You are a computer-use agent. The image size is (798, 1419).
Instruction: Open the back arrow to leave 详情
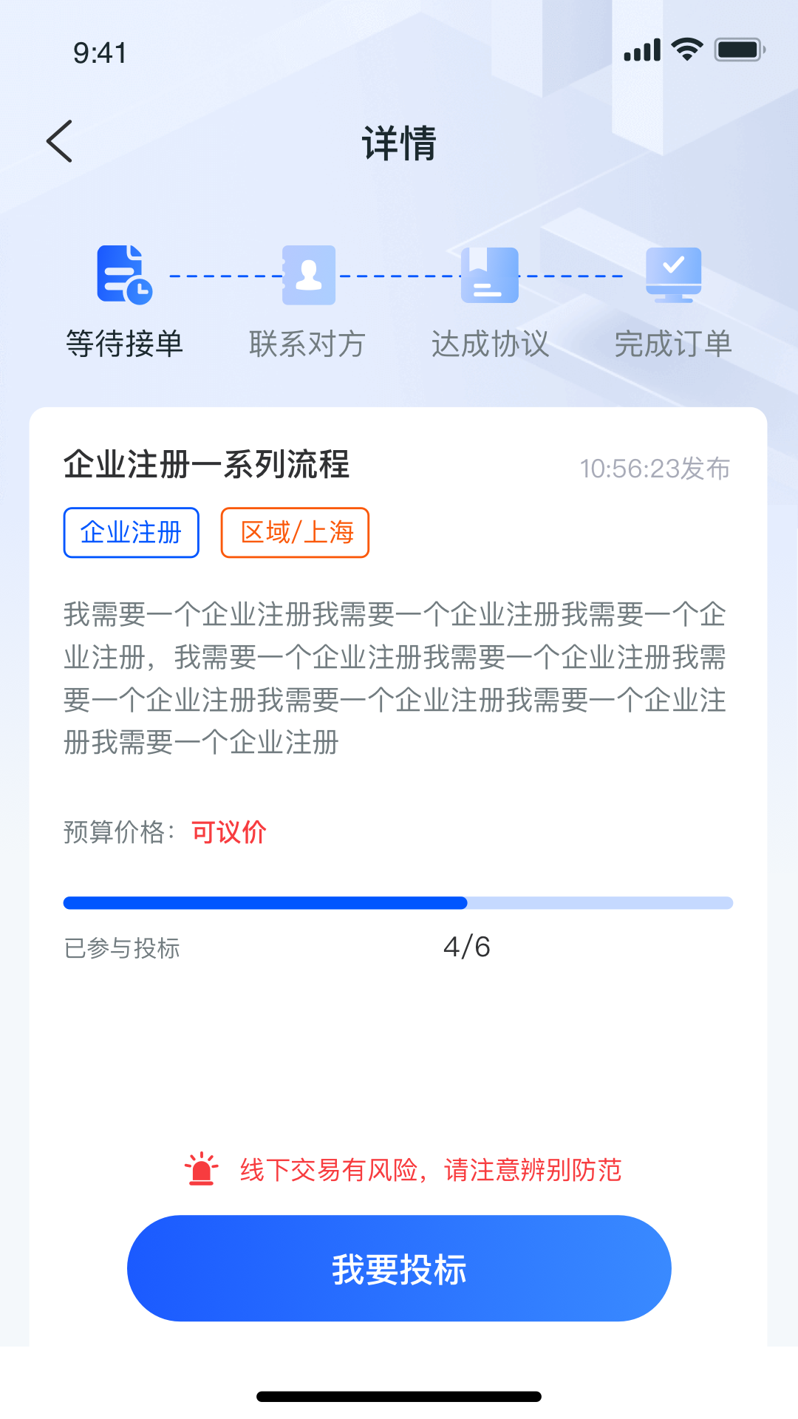tap(59, 140)
